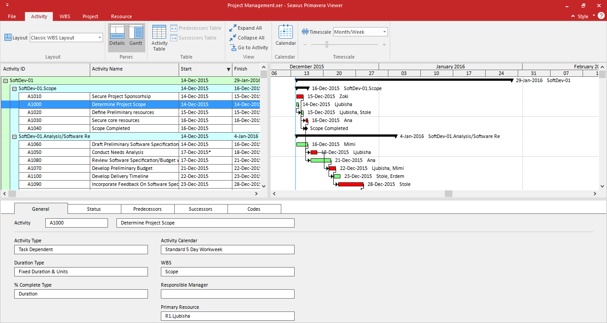Switch to the WBS ribbon tab

[65, 16]
